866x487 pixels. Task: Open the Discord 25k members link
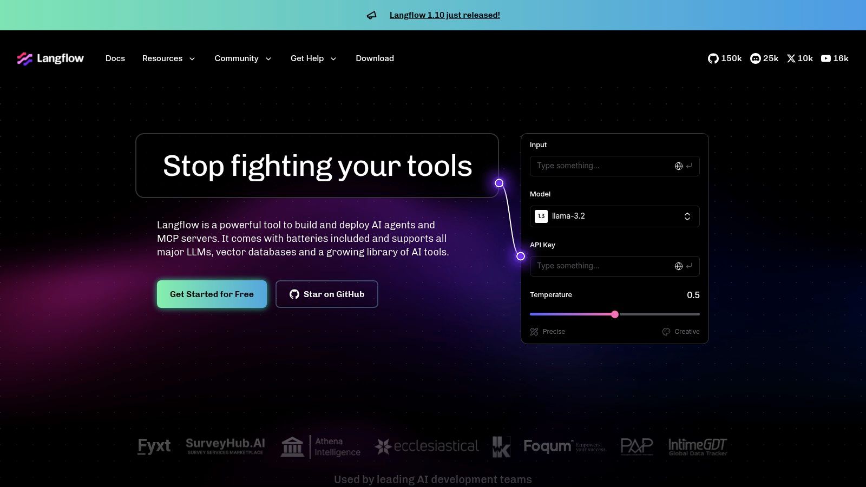764,58
